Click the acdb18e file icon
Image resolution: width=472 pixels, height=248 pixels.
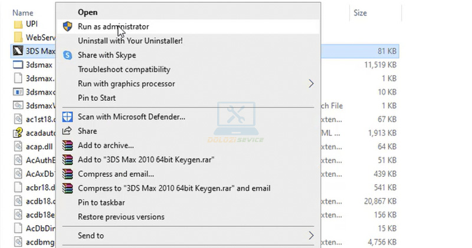point(18,214)
